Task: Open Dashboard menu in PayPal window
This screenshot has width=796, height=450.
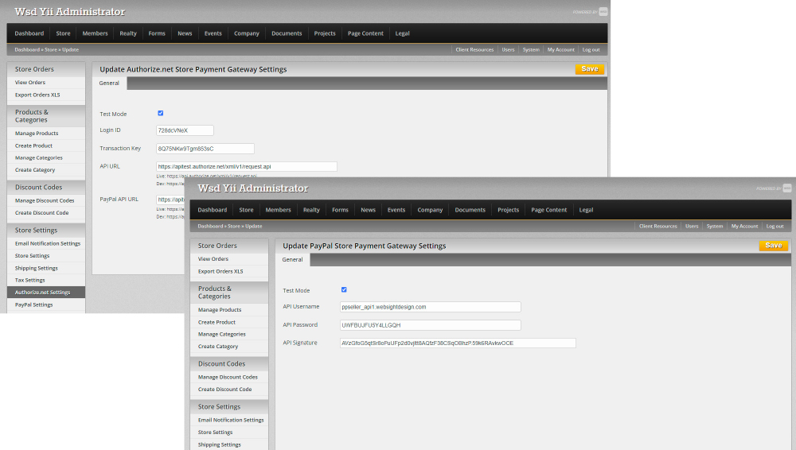Action: tap(213, 210)
